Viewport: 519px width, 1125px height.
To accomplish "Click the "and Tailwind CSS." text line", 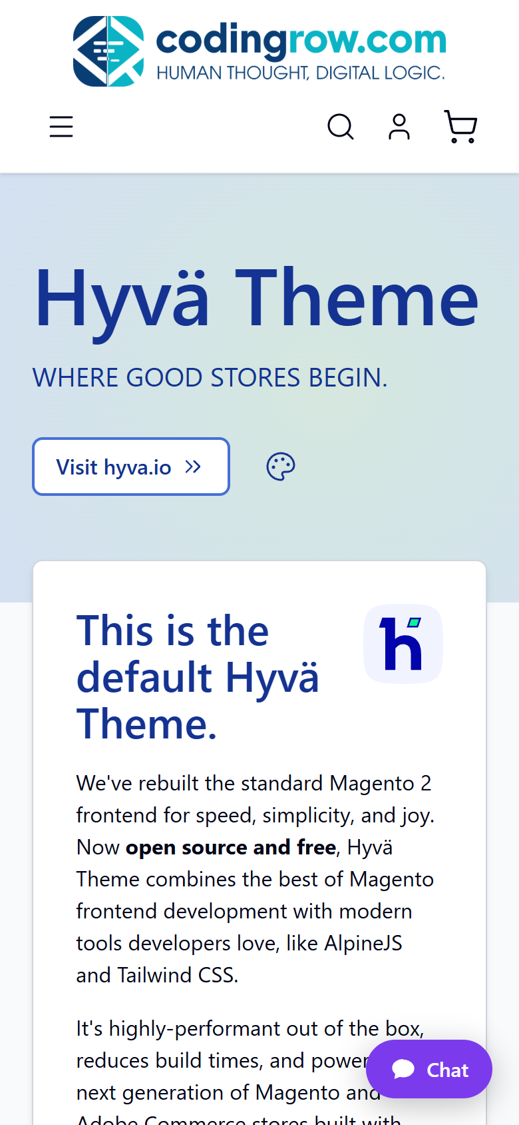I will click(x=157, y=975).
